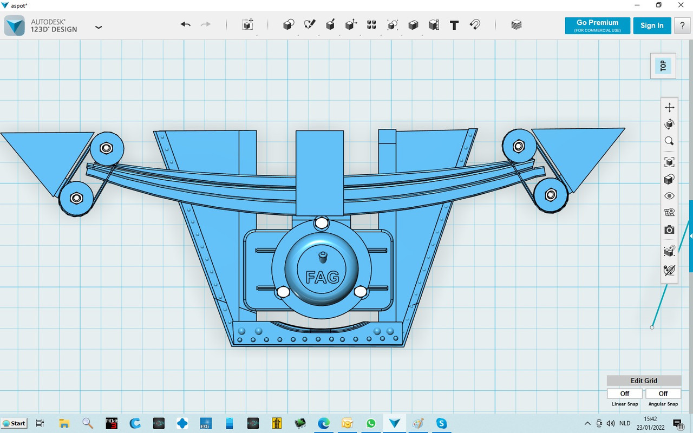This screenshot has height=433, width=693.
Task: Select the Primitives tool in toolbar
Action: pos(289,25)
